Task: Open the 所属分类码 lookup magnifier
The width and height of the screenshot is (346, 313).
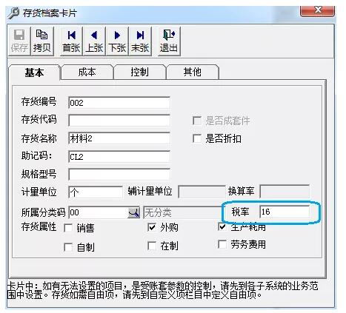Action: click(x=133, y=212)
